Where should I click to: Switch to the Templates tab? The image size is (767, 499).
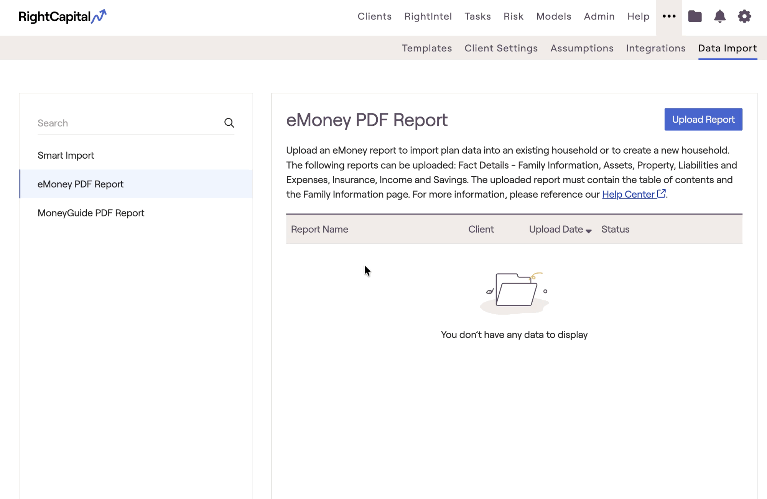point(427,48)
